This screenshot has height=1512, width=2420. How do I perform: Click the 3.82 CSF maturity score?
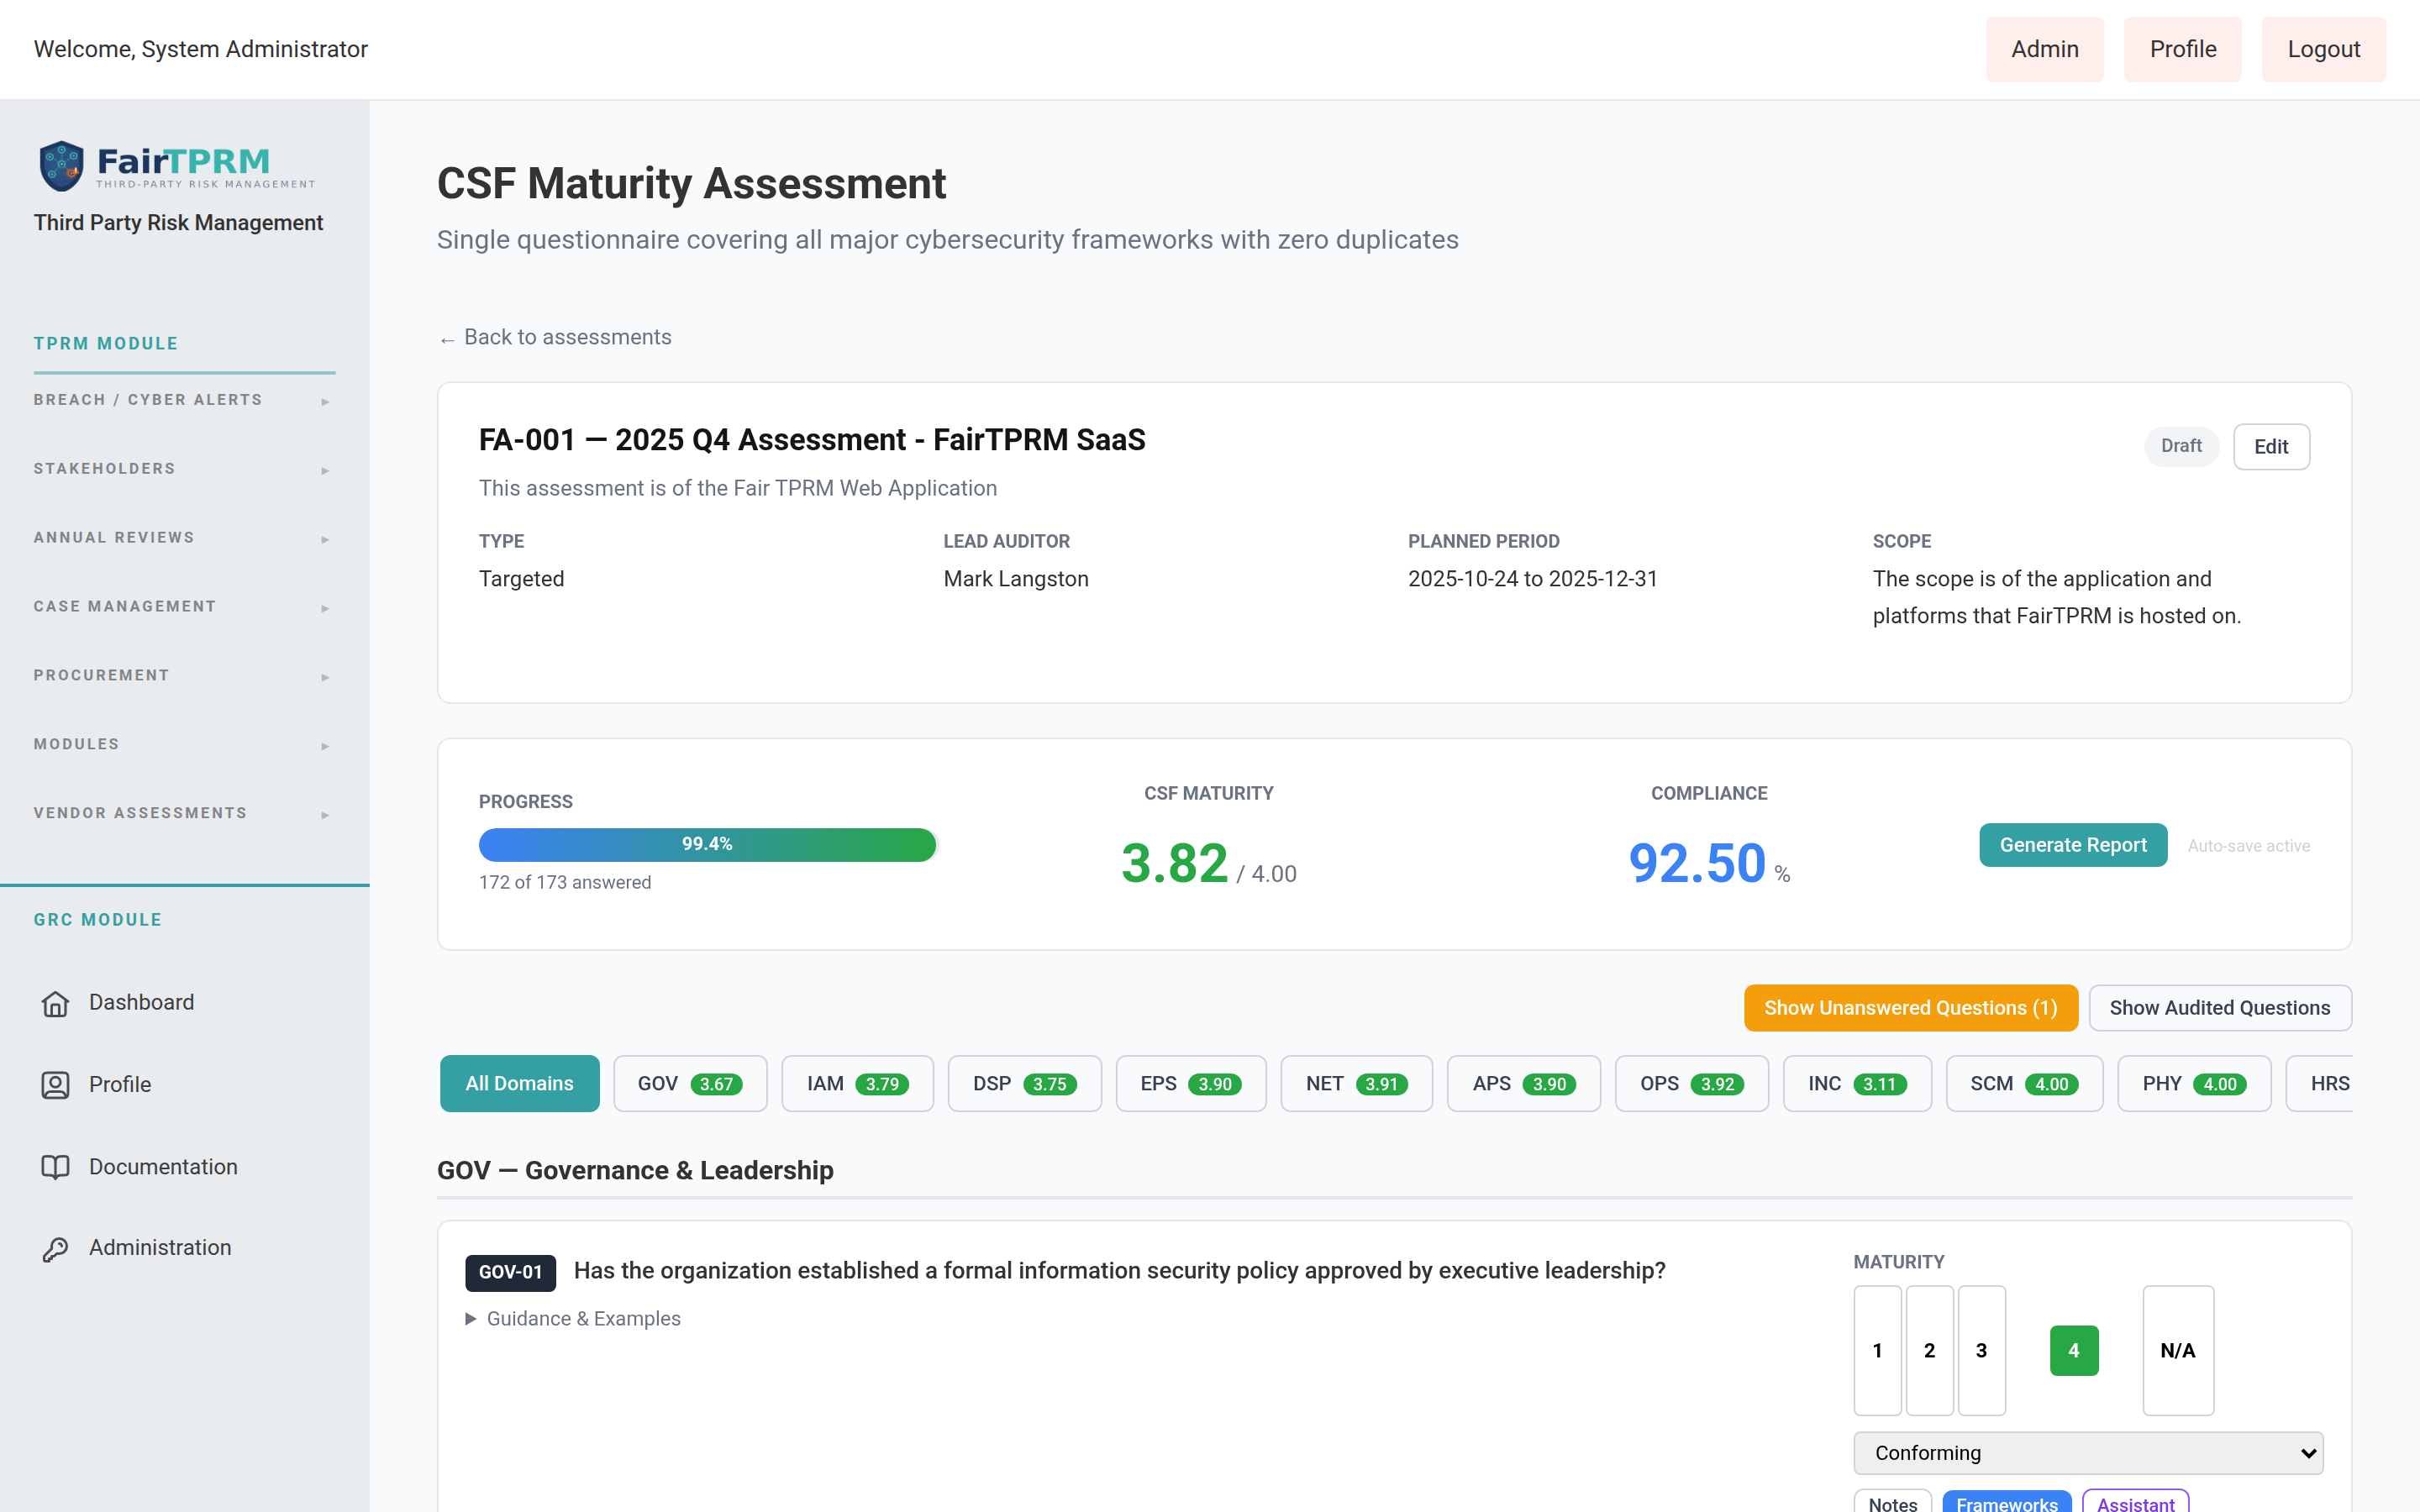pyautogui.click(x=1174, y=864)
